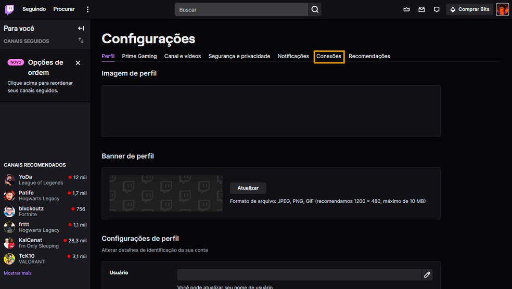512x289 pixels.
Task: Open TcK10 channel avatar
Action: coord(9,259)
